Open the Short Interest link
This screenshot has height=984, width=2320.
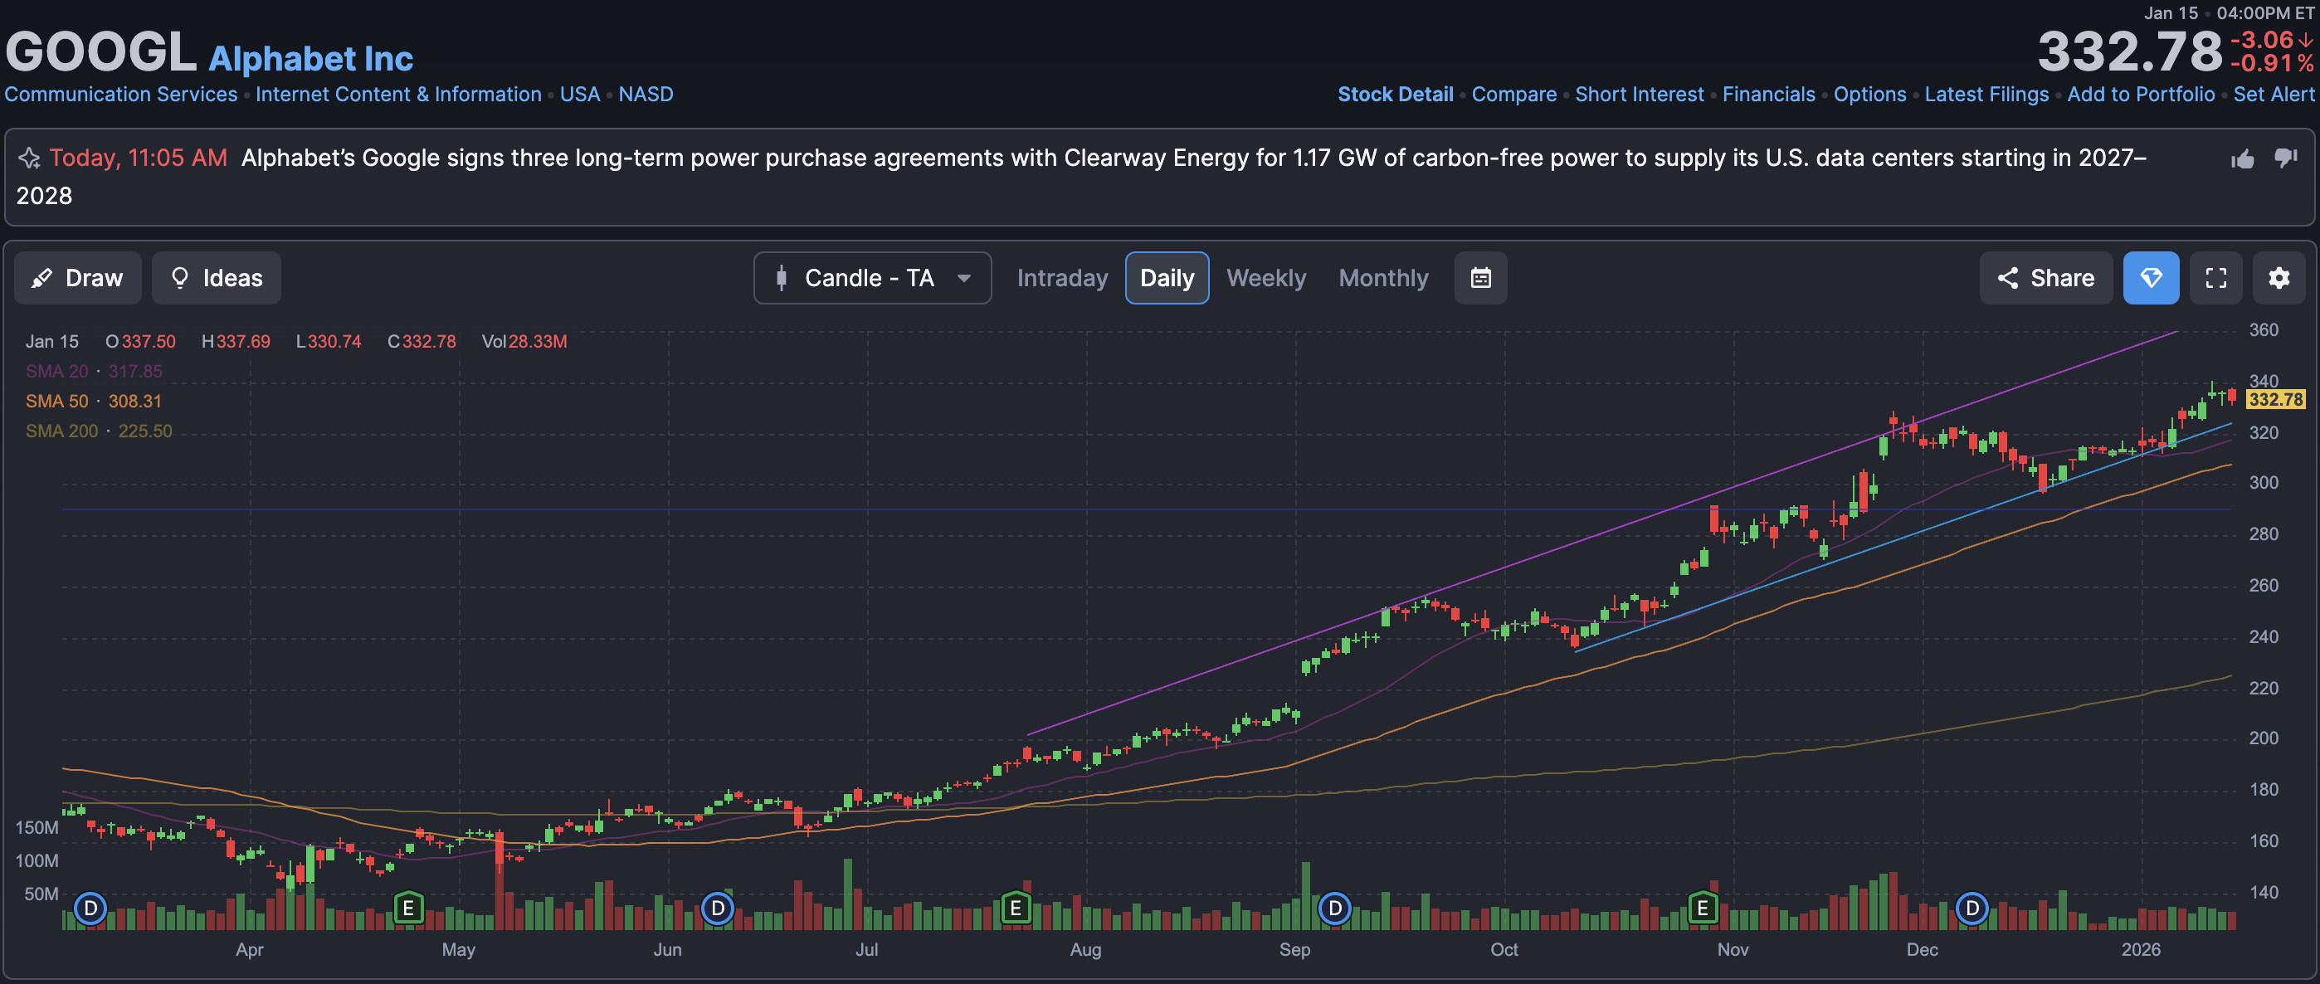tap(1638, 95)
